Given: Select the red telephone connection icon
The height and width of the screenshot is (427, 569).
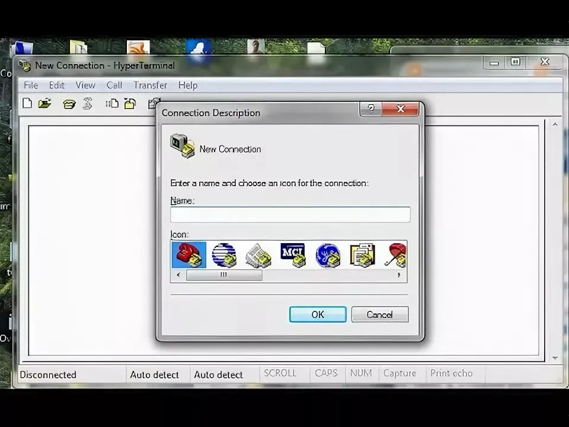Looking at the screenshot, I should pos(188,255).
